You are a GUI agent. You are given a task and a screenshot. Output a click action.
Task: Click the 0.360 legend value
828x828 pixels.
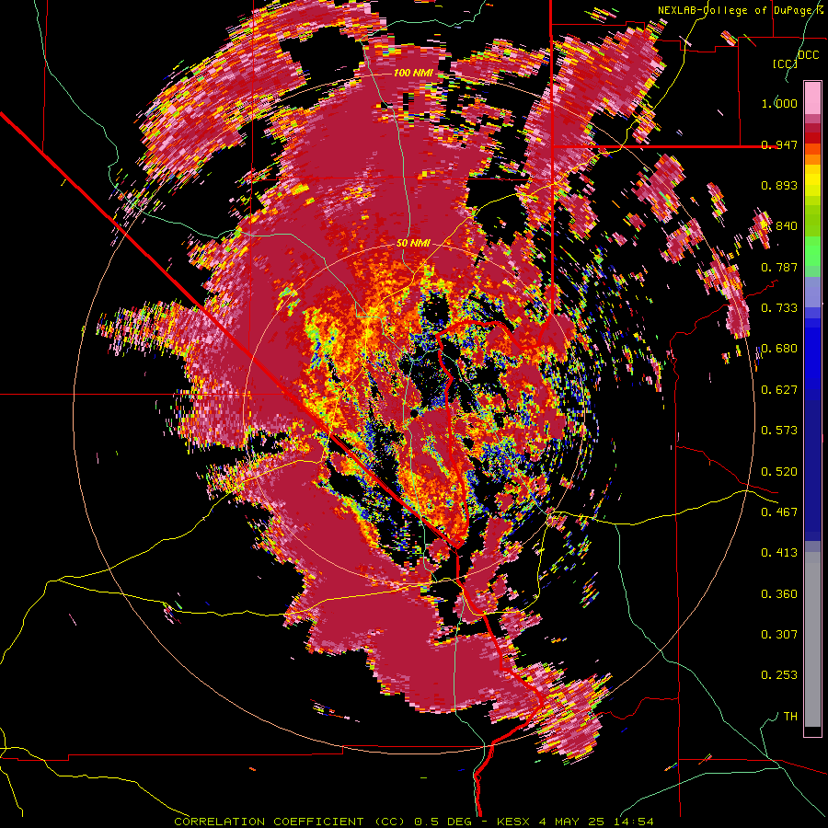point(779,594)
